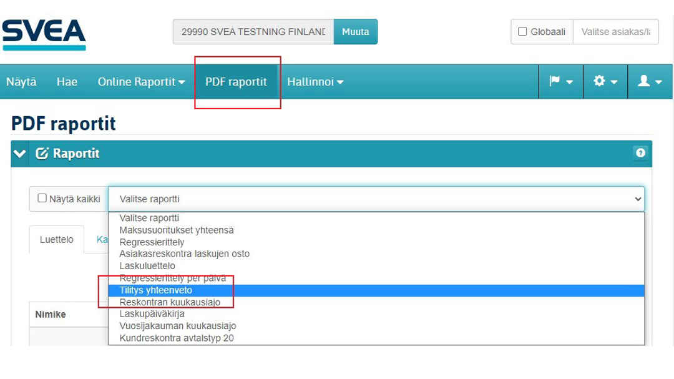Click the SVEA logo
The height and width of the screenshot is (379, 674).
coord(44,34)
